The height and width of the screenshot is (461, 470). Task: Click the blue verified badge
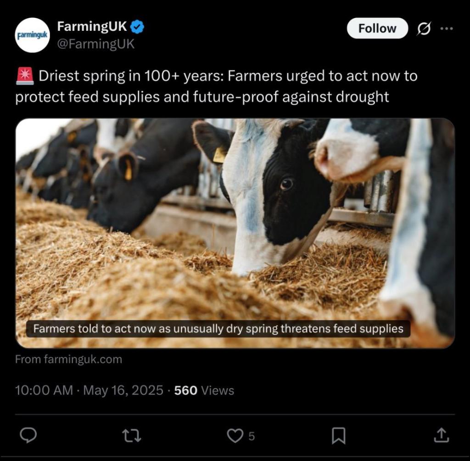[138, 27]
